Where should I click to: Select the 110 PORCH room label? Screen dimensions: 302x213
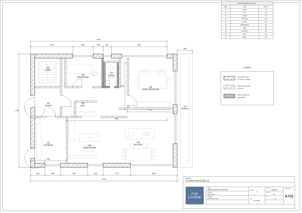[x=185, y=107]
